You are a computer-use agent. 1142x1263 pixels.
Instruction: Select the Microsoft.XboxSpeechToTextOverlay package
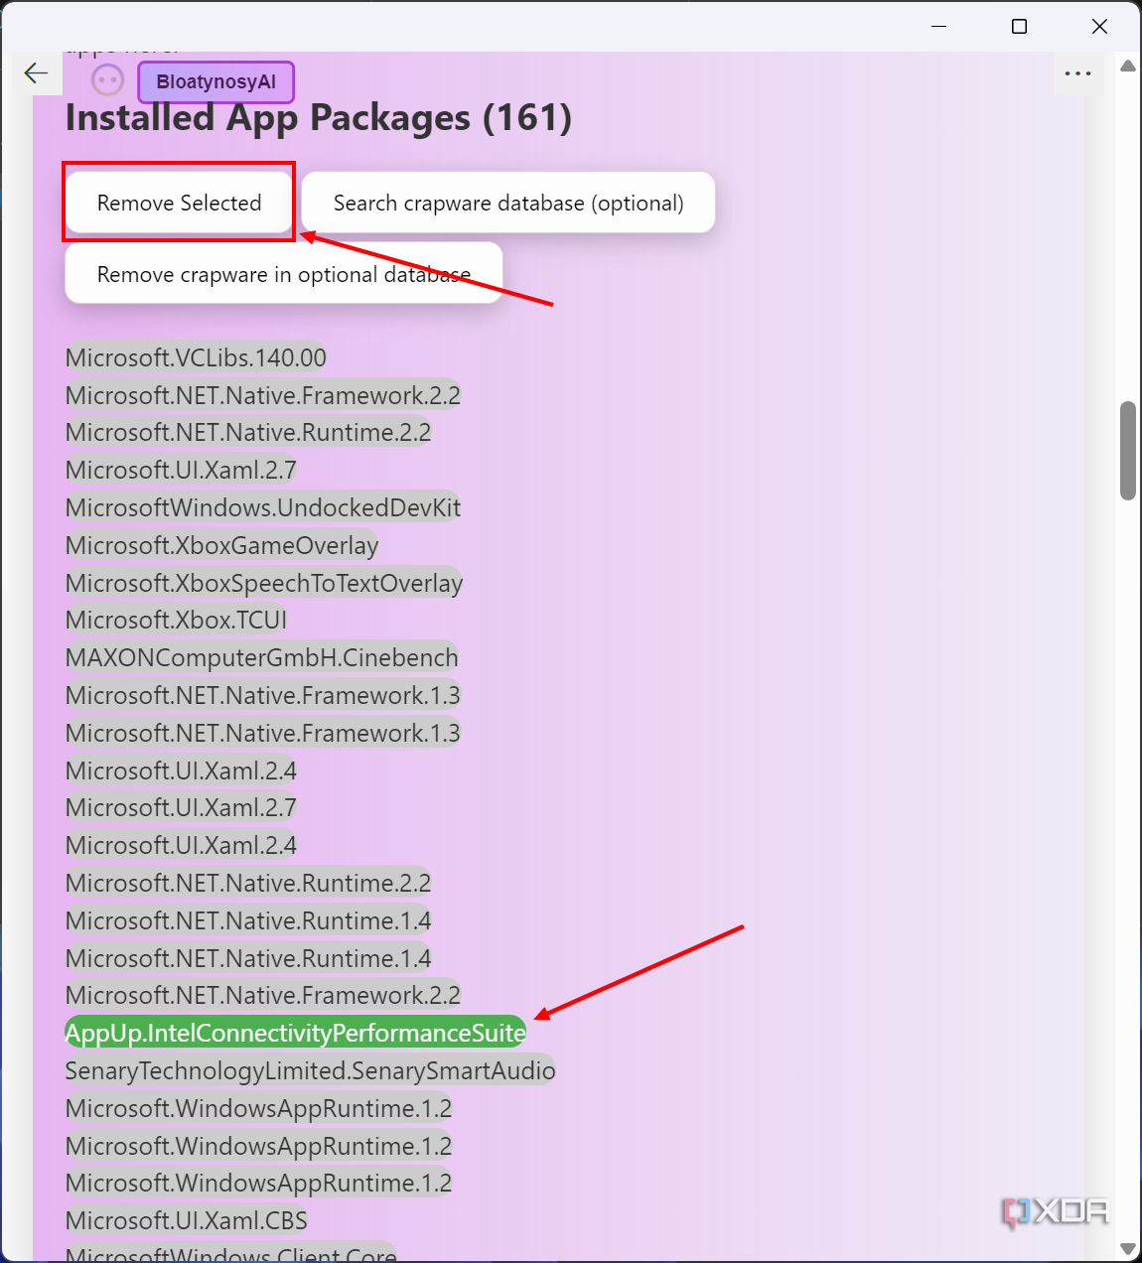point(263,583)
